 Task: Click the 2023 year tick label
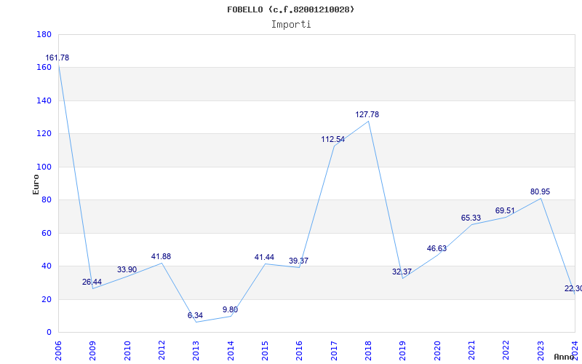[x=541, y=351]
